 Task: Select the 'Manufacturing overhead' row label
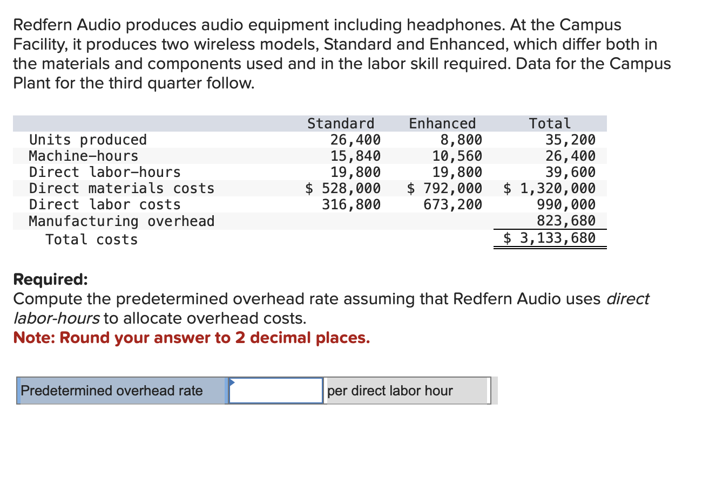121,221
